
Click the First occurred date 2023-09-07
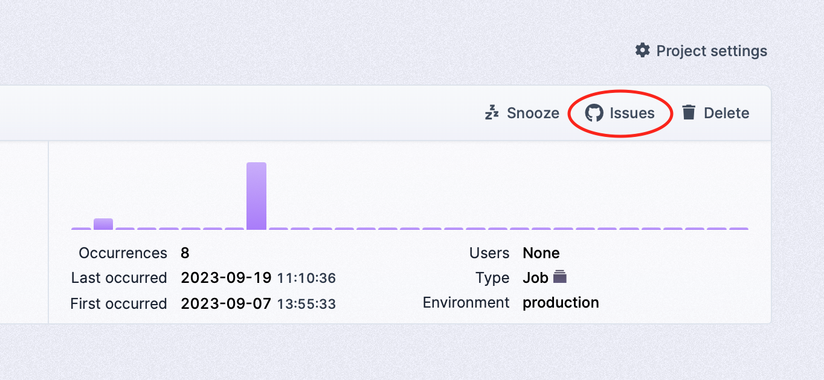[x=226, y=303]
